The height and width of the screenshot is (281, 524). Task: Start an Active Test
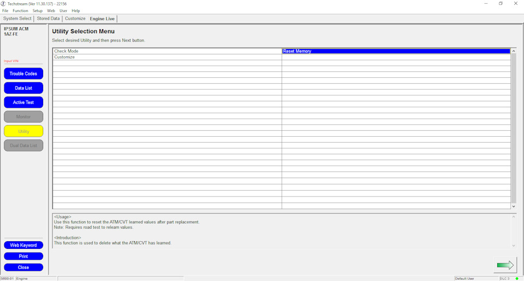point(23,102)
